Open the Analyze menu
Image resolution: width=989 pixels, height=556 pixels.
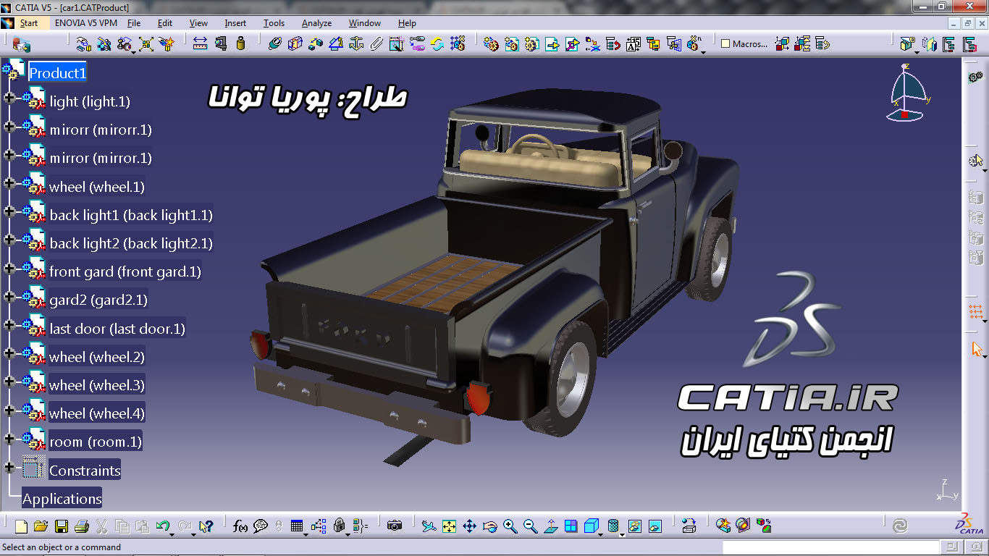[316, 23]
